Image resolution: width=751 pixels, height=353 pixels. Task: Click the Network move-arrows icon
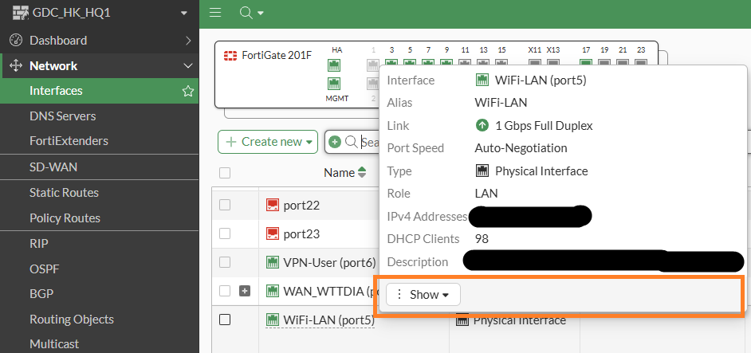(x=16, y=65)
